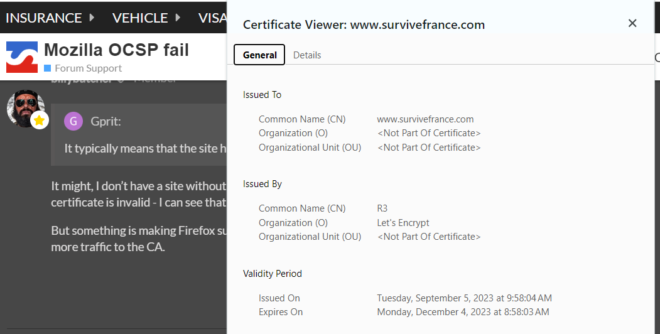660x334 pixels.
Task: Click Gprit's purple G avatar
Action: [x=73, y=121]
